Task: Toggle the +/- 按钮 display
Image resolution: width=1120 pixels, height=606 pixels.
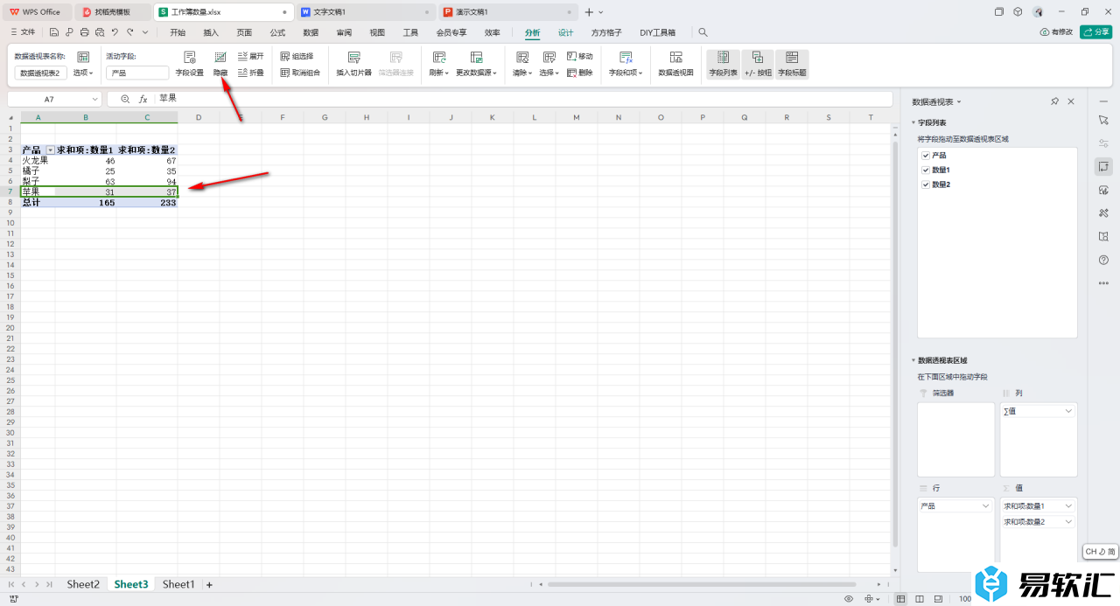Action: click(x=758, y=64)
